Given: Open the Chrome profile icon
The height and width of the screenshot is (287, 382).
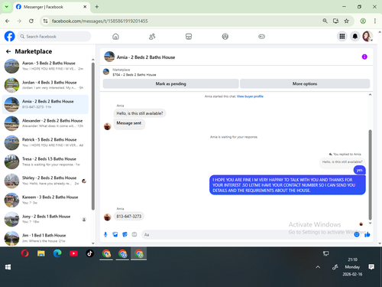Looking at the screenshot, I should tap(363, 21).
